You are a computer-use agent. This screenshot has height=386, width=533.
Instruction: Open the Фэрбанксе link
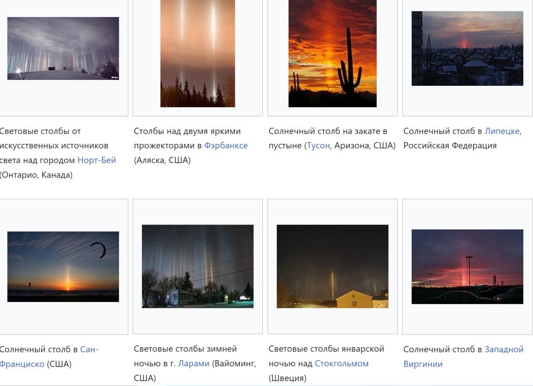click(226, 146)
